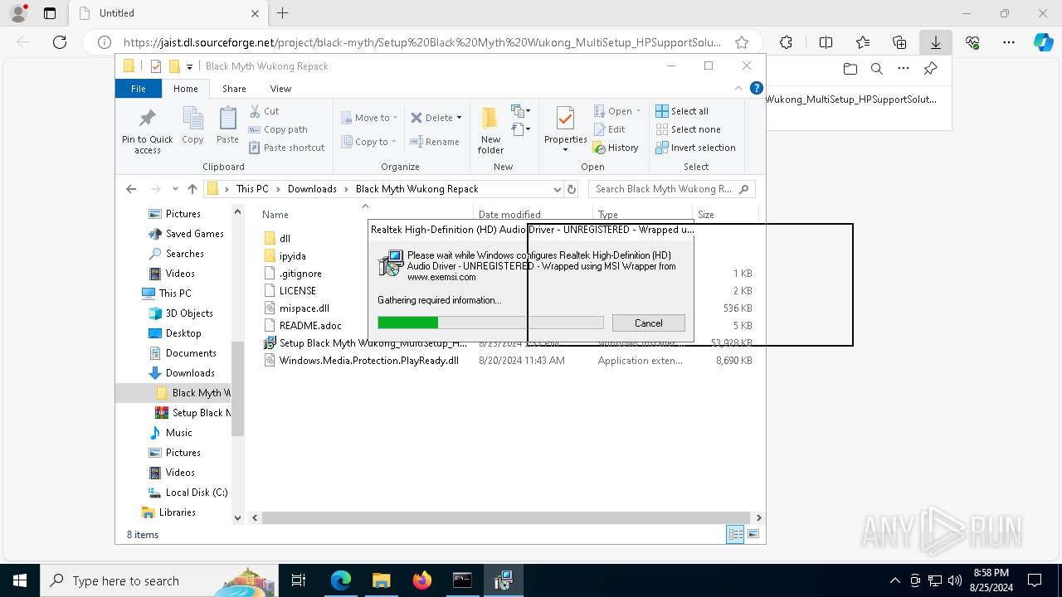Click This PC breadcrumb
This screenshot has width=1062, height=597.
[x=252, y=189]
